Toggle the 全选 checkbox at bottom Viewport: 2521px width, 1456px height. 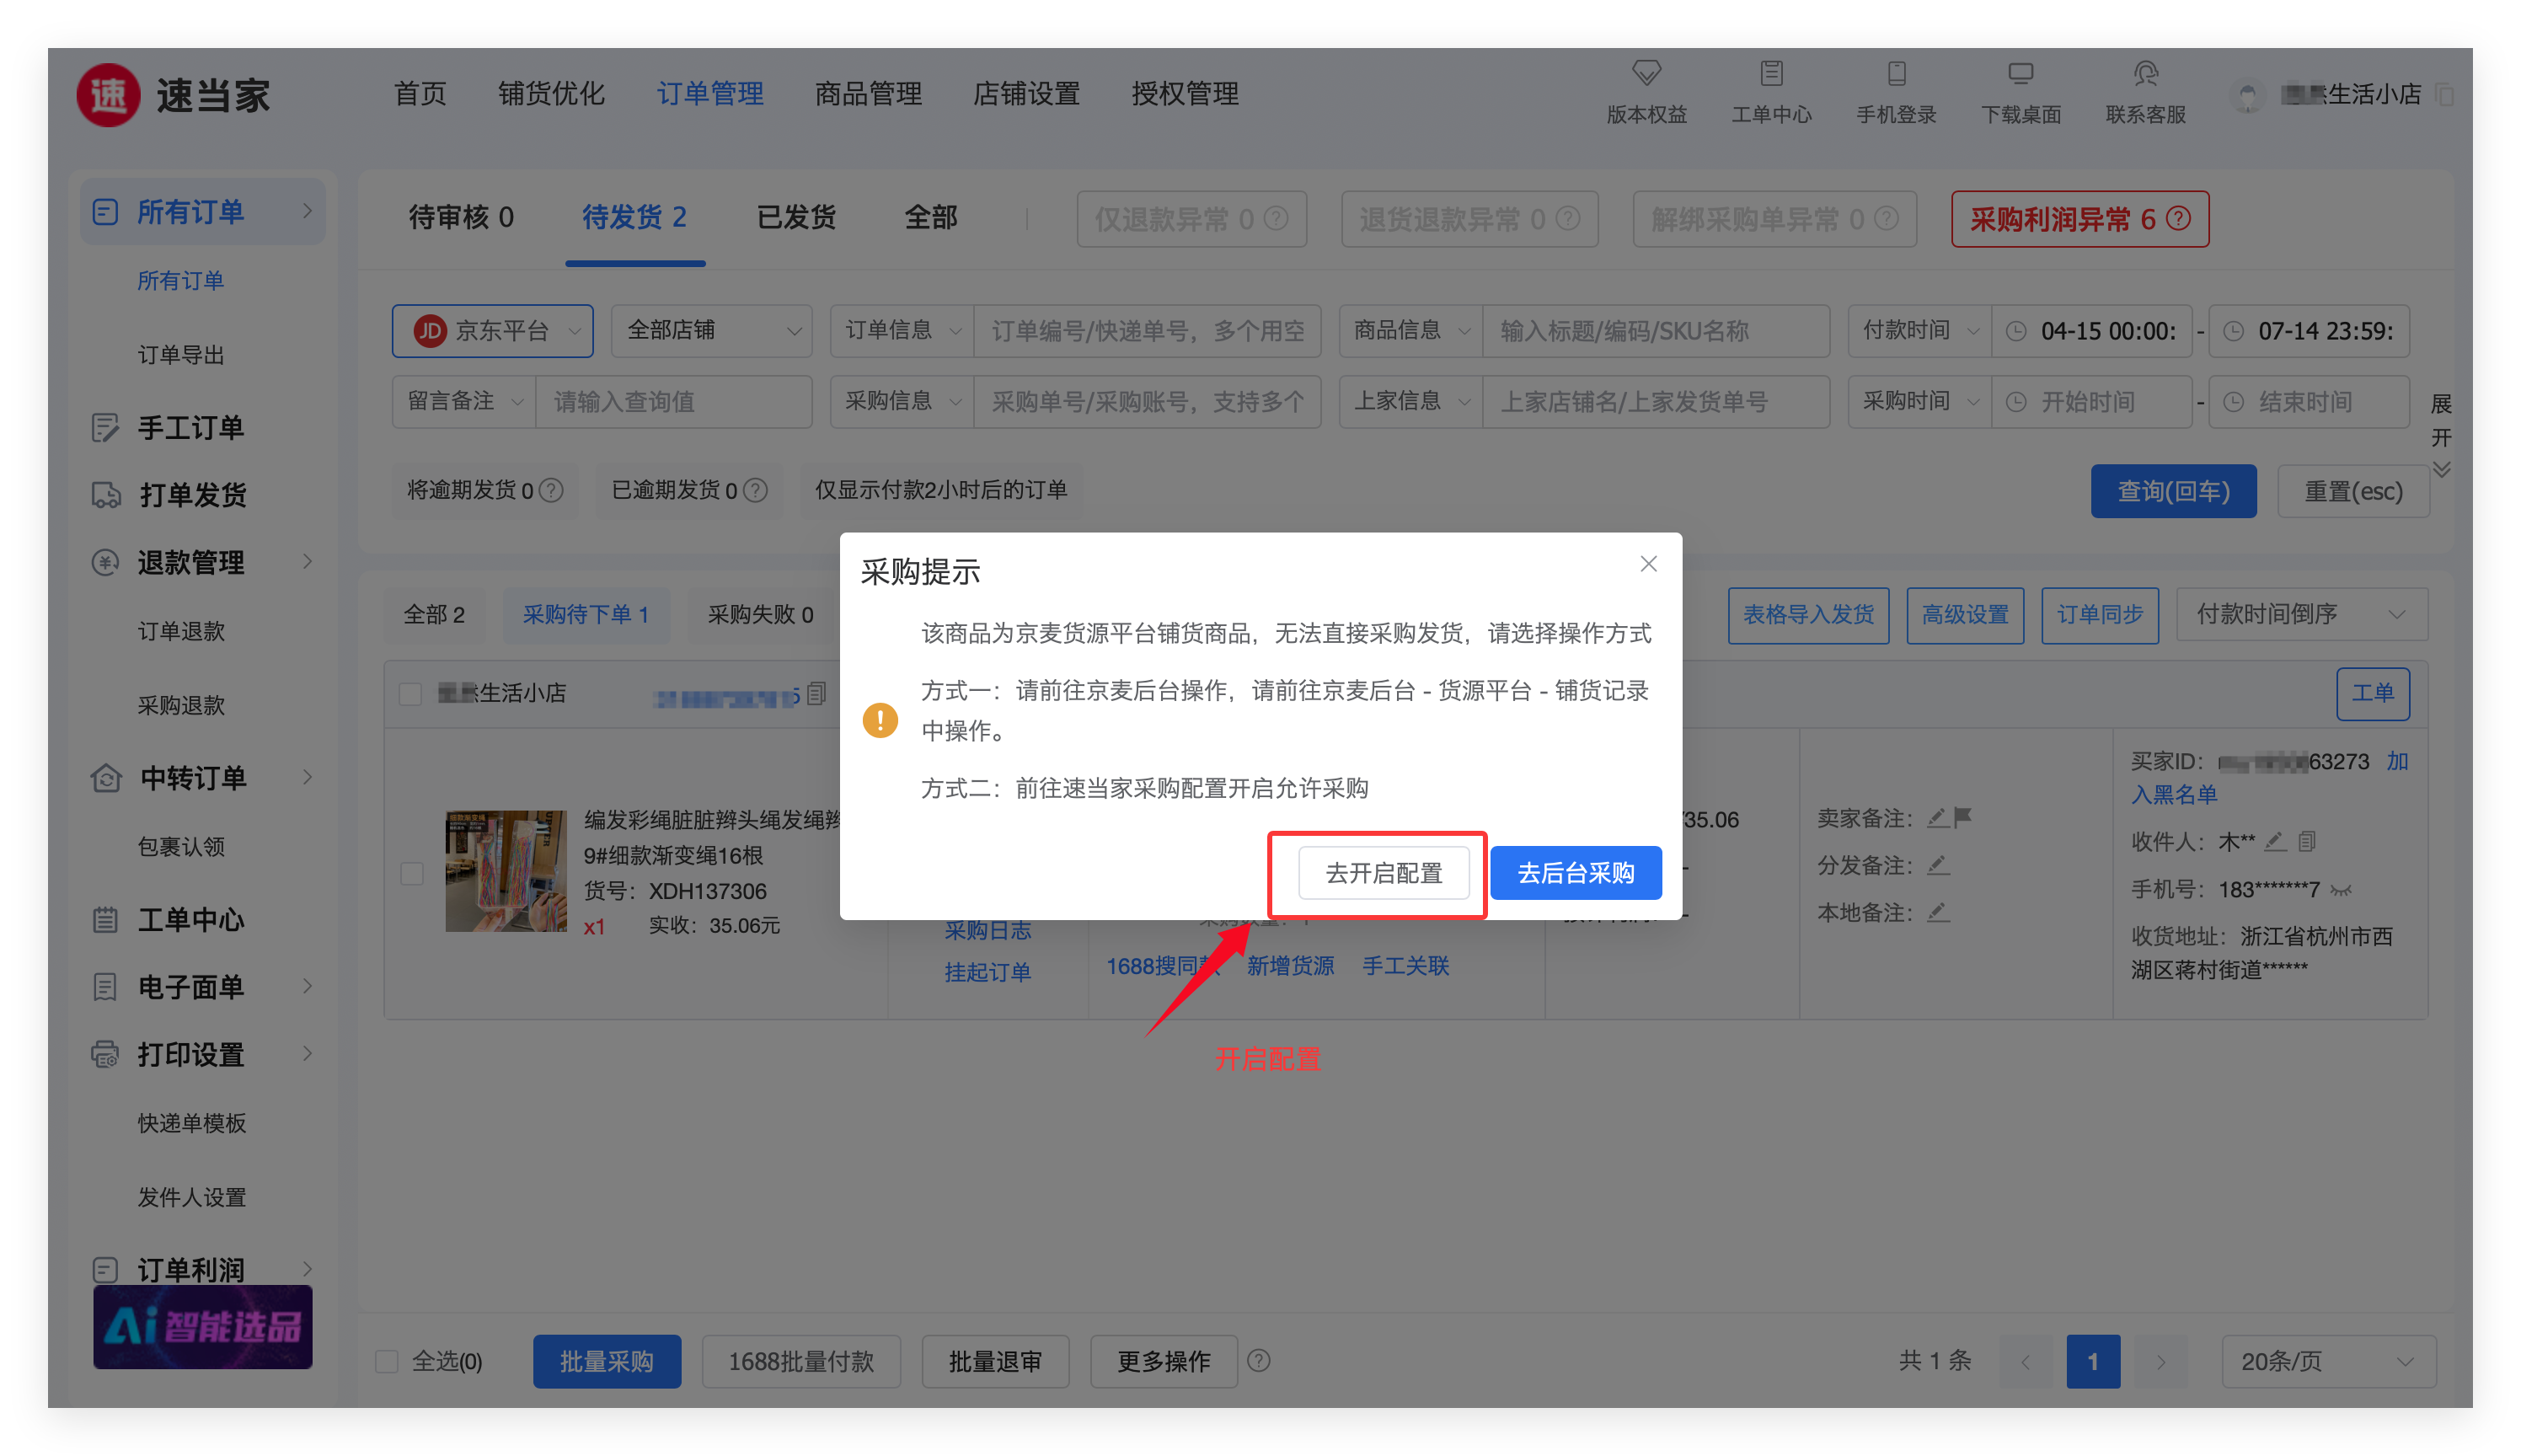click(x=387, y=1361)
